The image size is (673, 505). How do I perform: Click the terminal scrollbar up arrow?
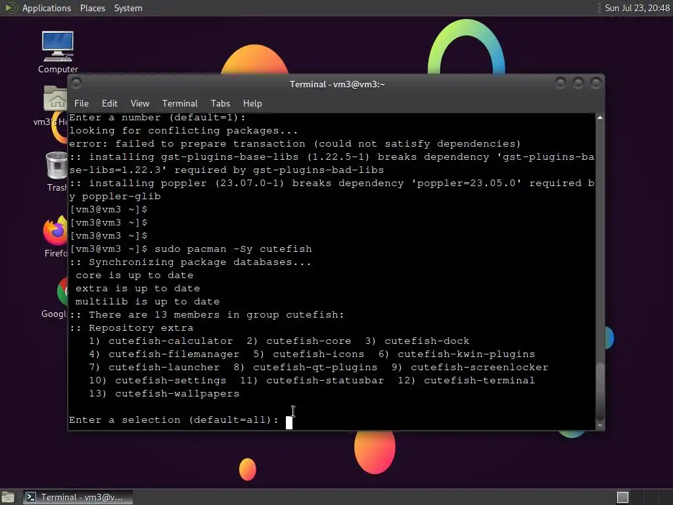coord(600,118)
